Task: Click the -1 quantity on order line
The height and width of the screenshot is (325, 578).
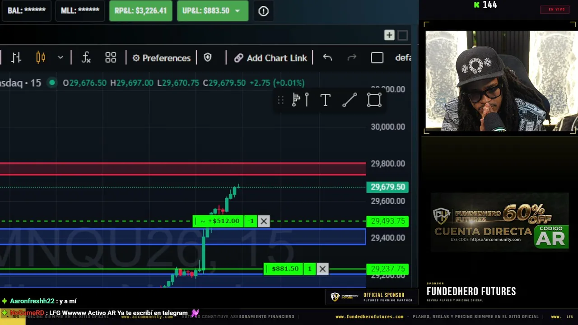Action: [252, 221]
